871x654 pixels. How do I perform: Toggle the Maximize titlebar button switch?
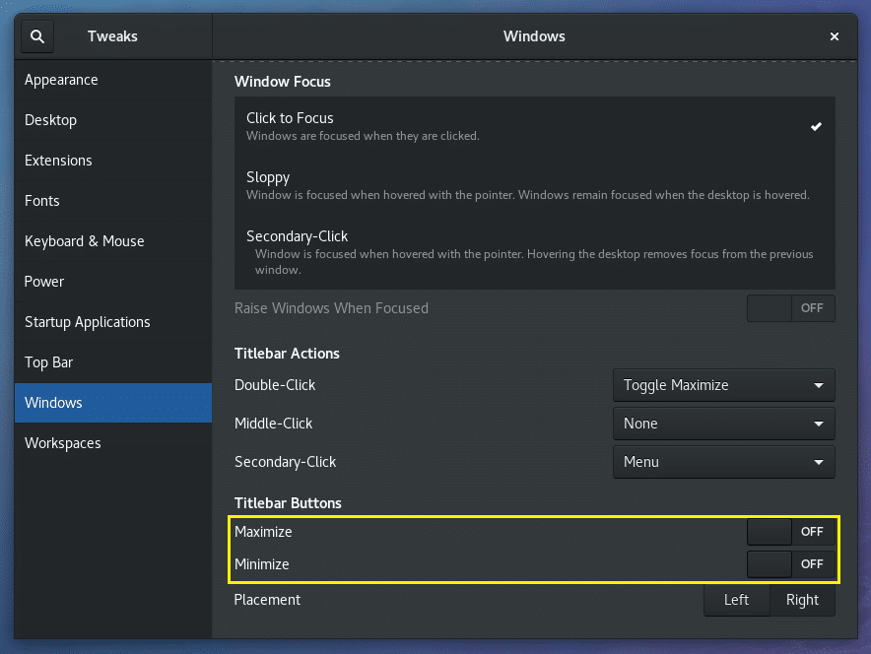click(791, 532)
